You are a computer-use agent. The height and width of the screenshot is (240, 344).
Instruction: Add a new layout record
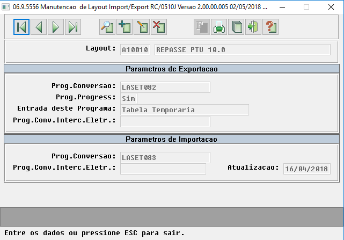[125, 27]
